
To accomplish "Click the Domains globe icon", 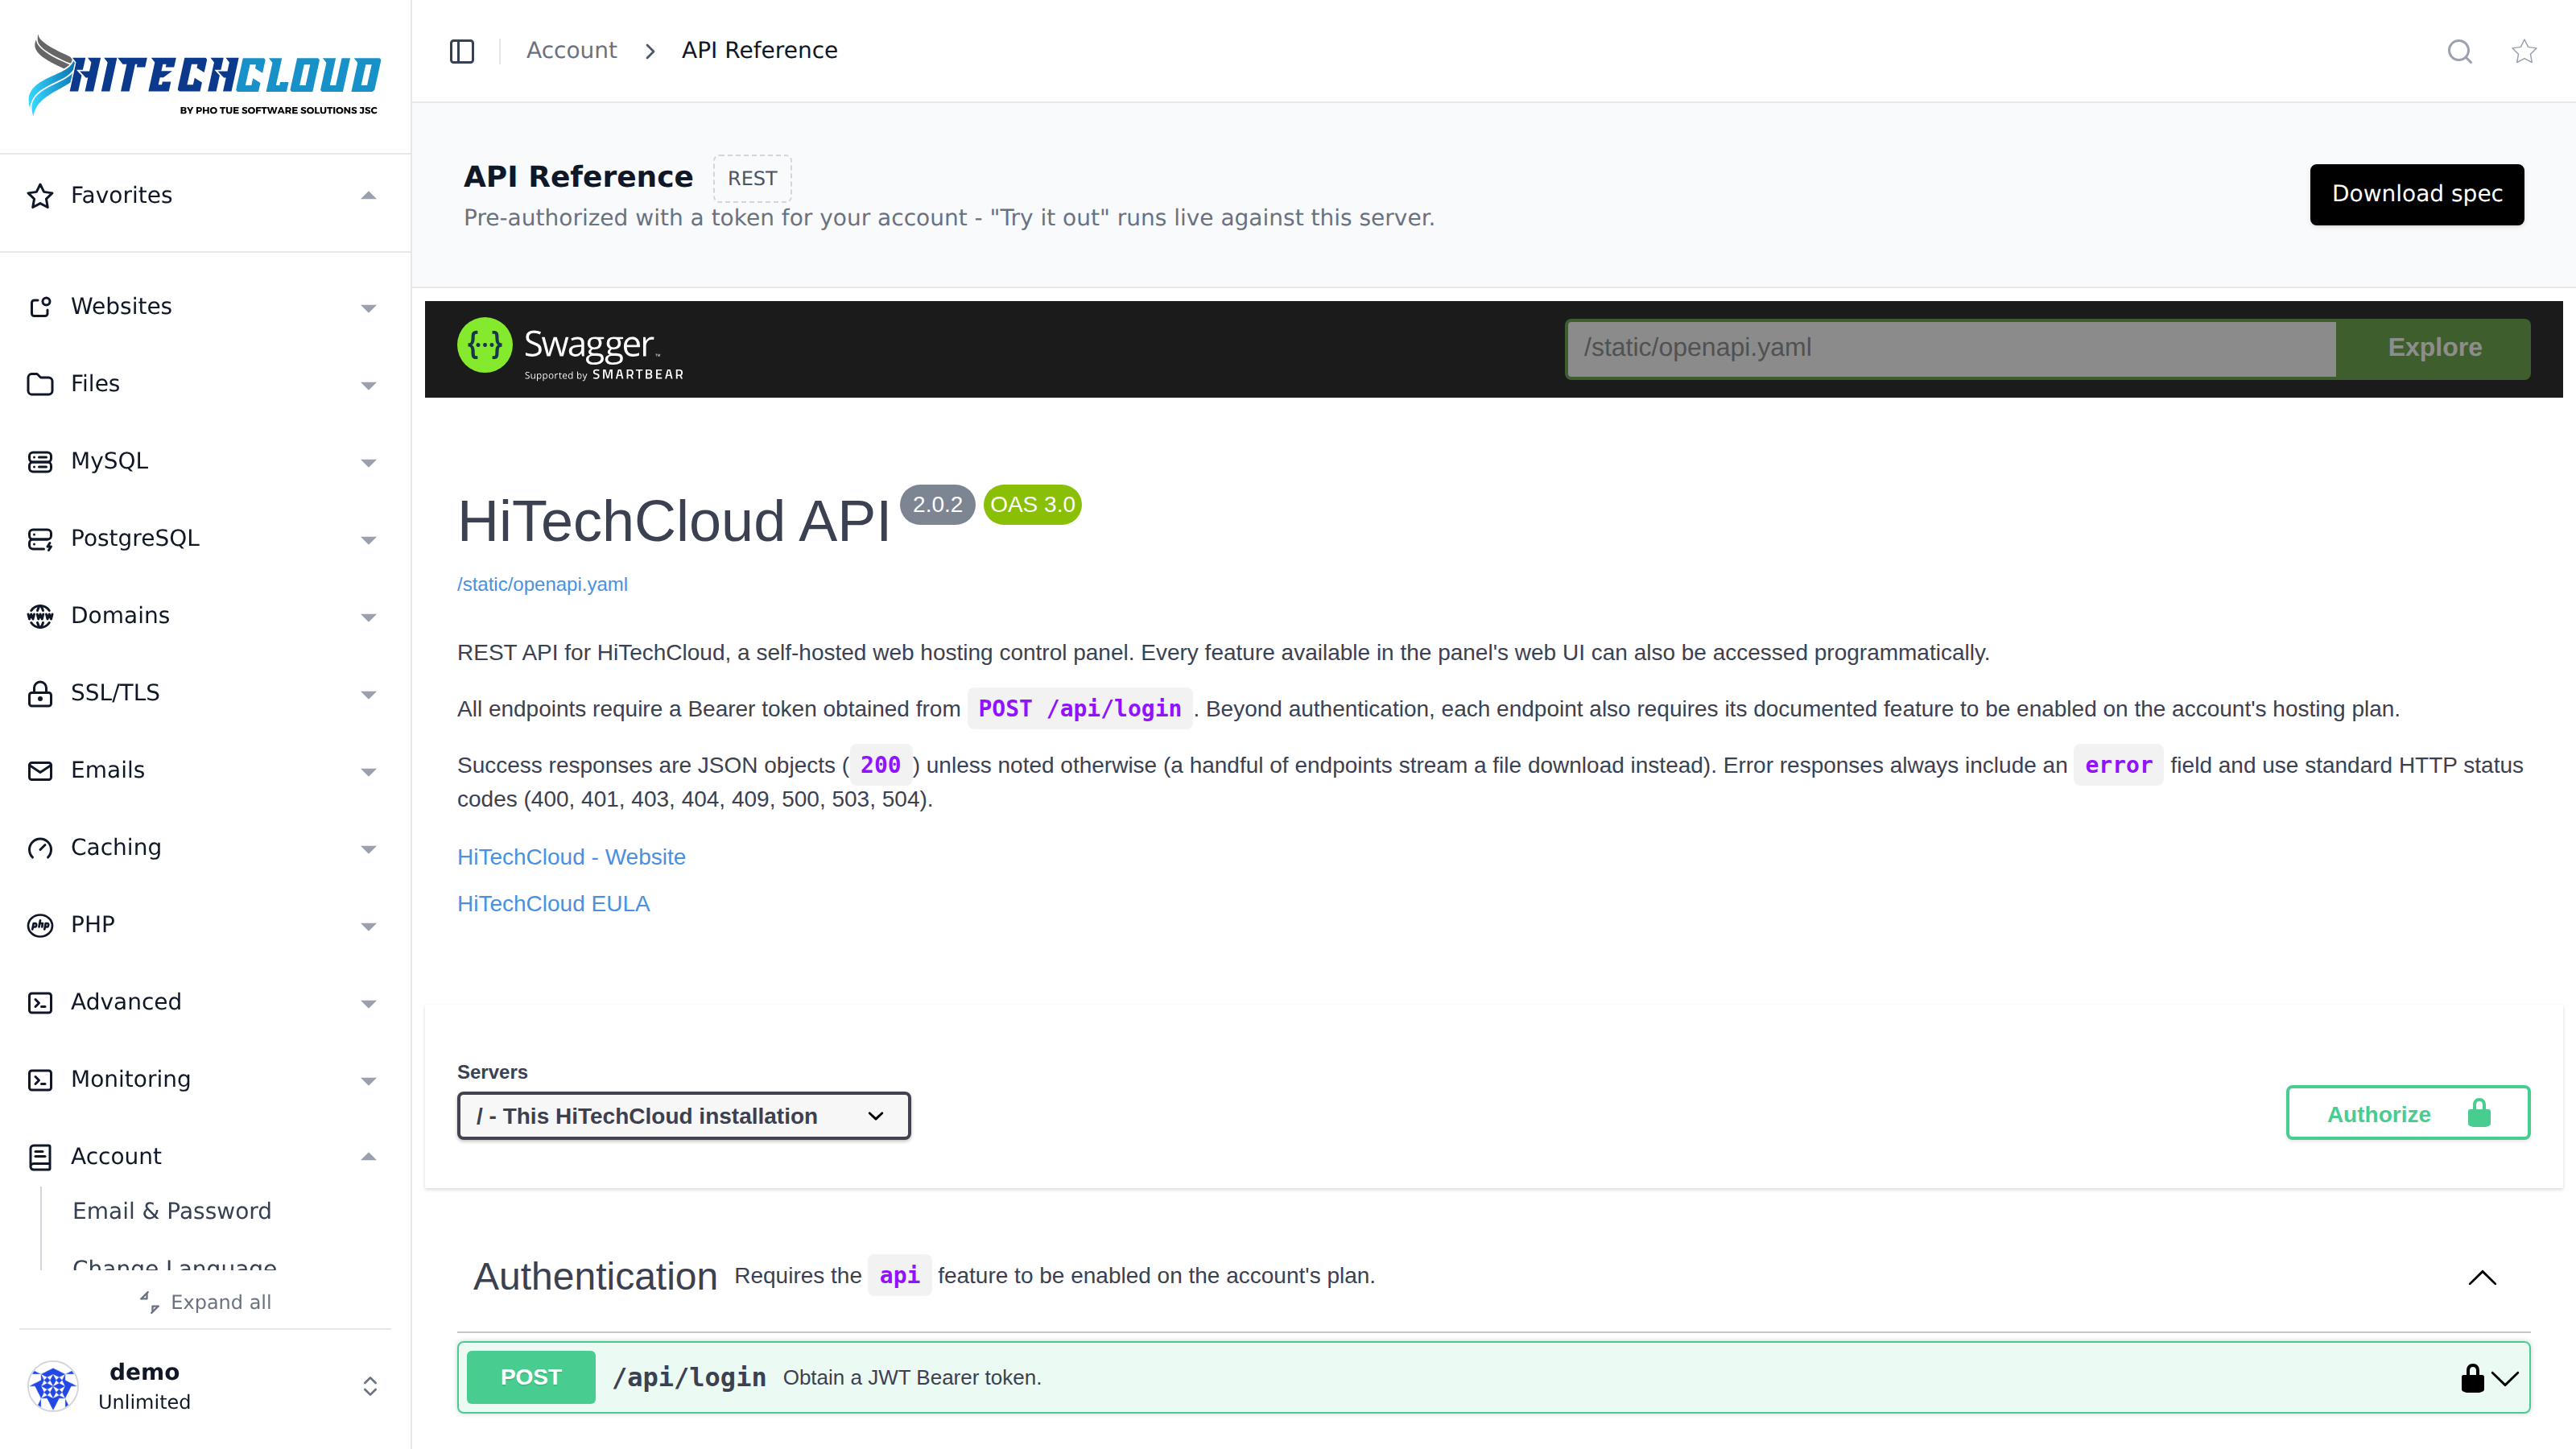I will [40, 616].
